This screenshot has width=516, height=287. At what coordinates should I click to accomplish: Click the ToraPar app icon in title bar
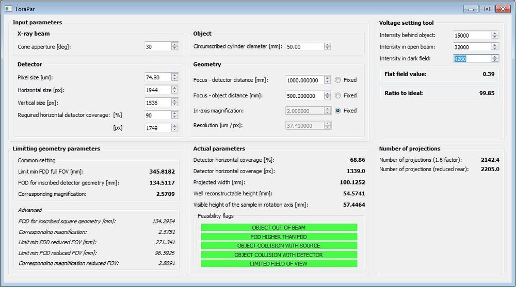[8, 9]
